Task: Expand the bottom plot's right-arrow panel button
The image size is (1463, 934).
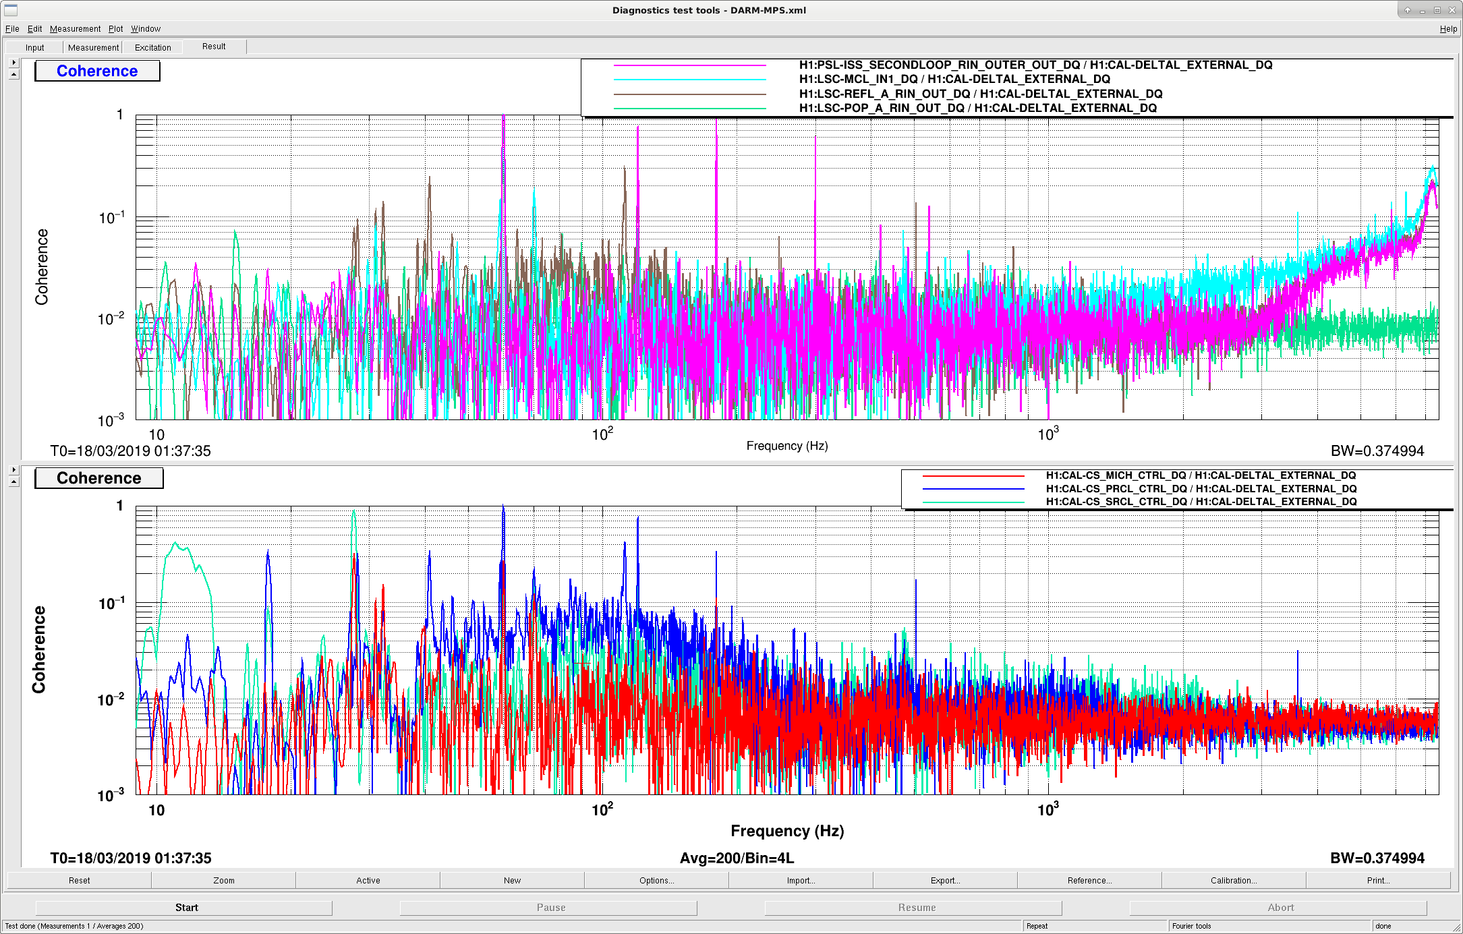Action: coord(14,469)
